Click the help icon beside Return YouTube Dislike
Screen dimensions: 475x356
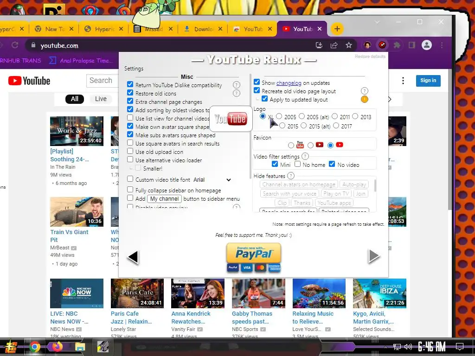(x=236, y=85)
